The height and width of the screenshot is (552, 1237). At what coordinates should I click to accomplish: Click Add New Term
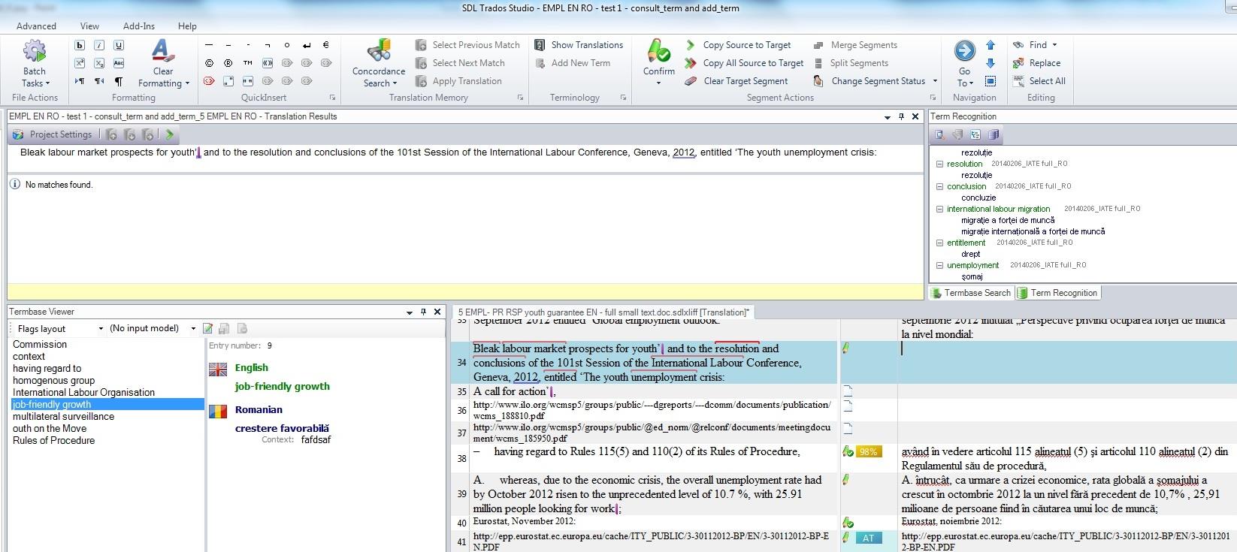(x=573, y=63)
